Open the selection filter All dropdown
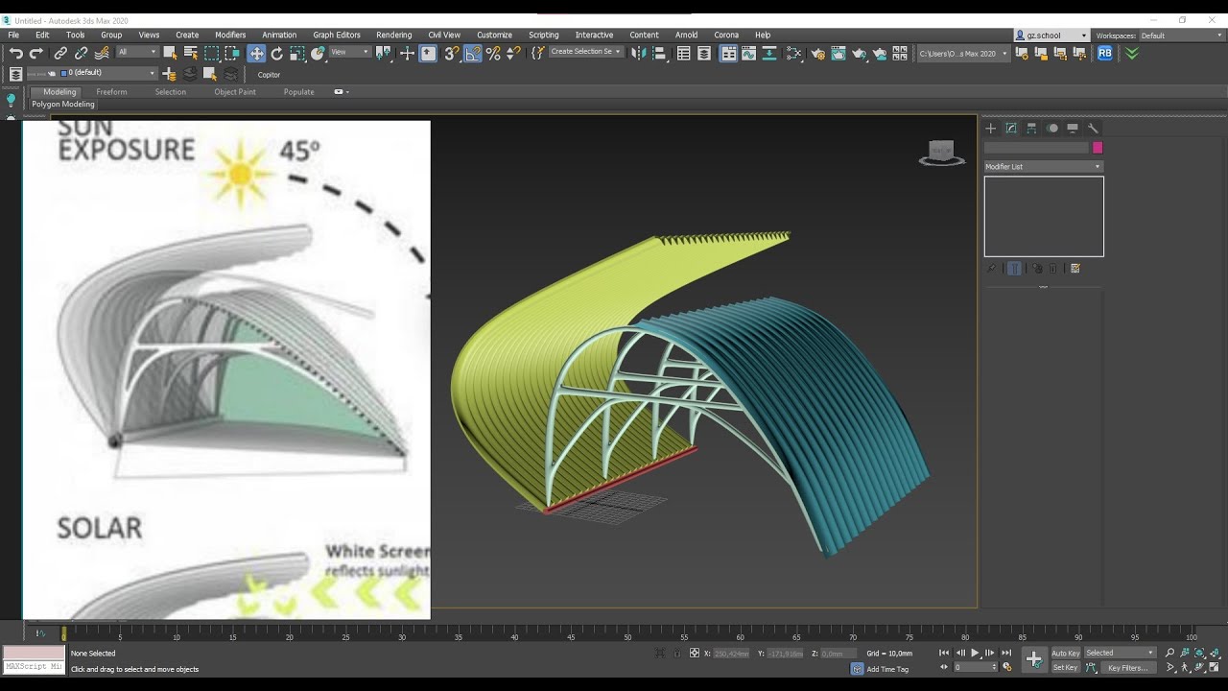 [x=137, y=52]
